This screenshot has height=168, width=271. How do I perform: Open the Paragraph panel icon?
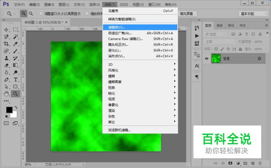(197, 77)
